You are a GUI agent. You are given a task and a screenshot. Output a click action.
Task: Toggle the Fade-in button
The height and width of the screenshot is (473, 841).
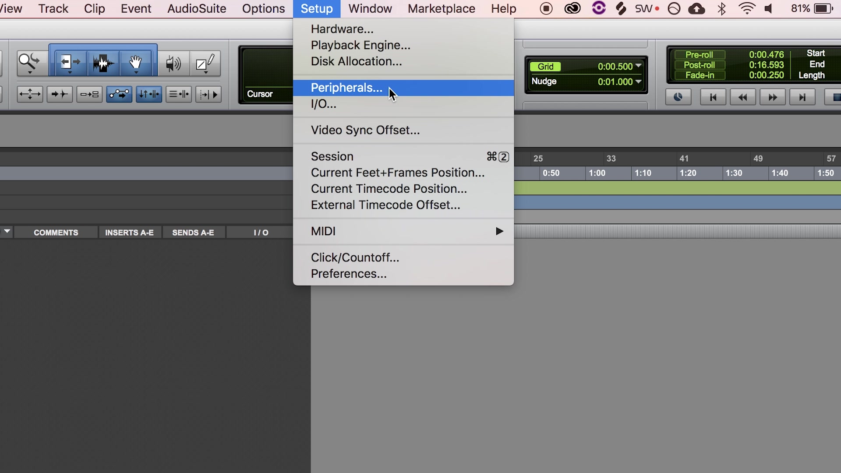tap(700, 75)
